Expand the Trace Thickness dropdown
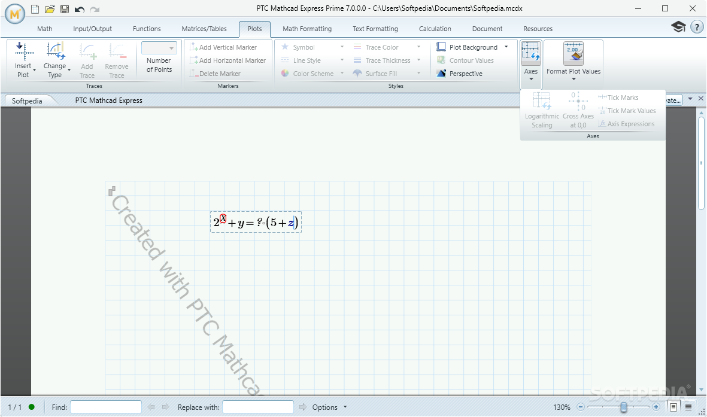The image size is (707, 417). pos(419,60)
